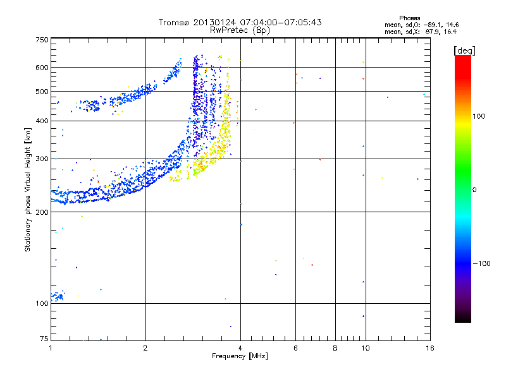
Task: Click the y-axis tick label '600'
Action: (x=42, y=68)
